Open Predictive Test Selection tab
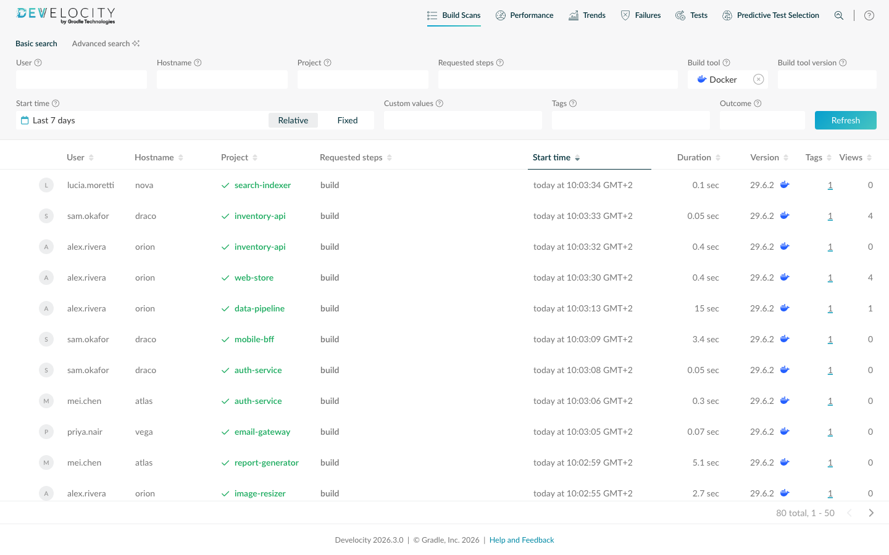 coord(771,15)
